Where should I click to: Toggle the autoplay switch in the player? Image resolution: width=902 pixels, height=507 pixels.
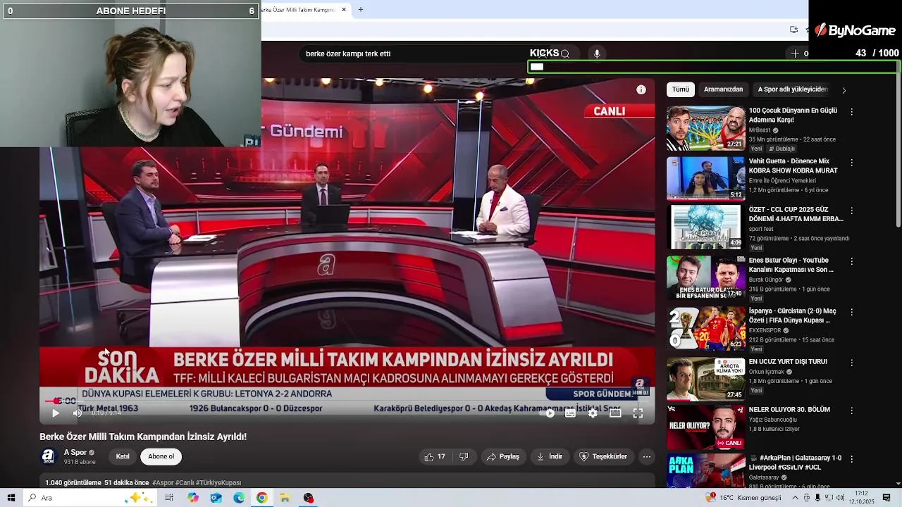[547, 413]
